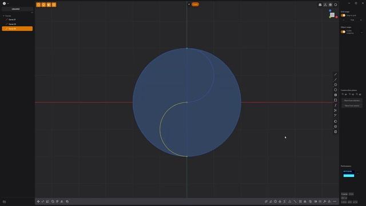Viewport: 366px width, 206px height.
Task: Decrease grid size with minus button
Action: 344,20
